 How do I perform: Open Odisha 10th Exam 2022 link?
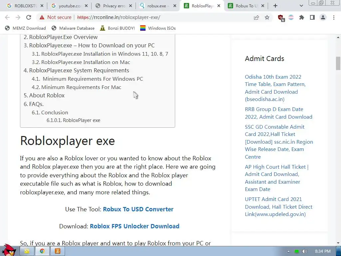pyautogui.click(x=275, y=88)
